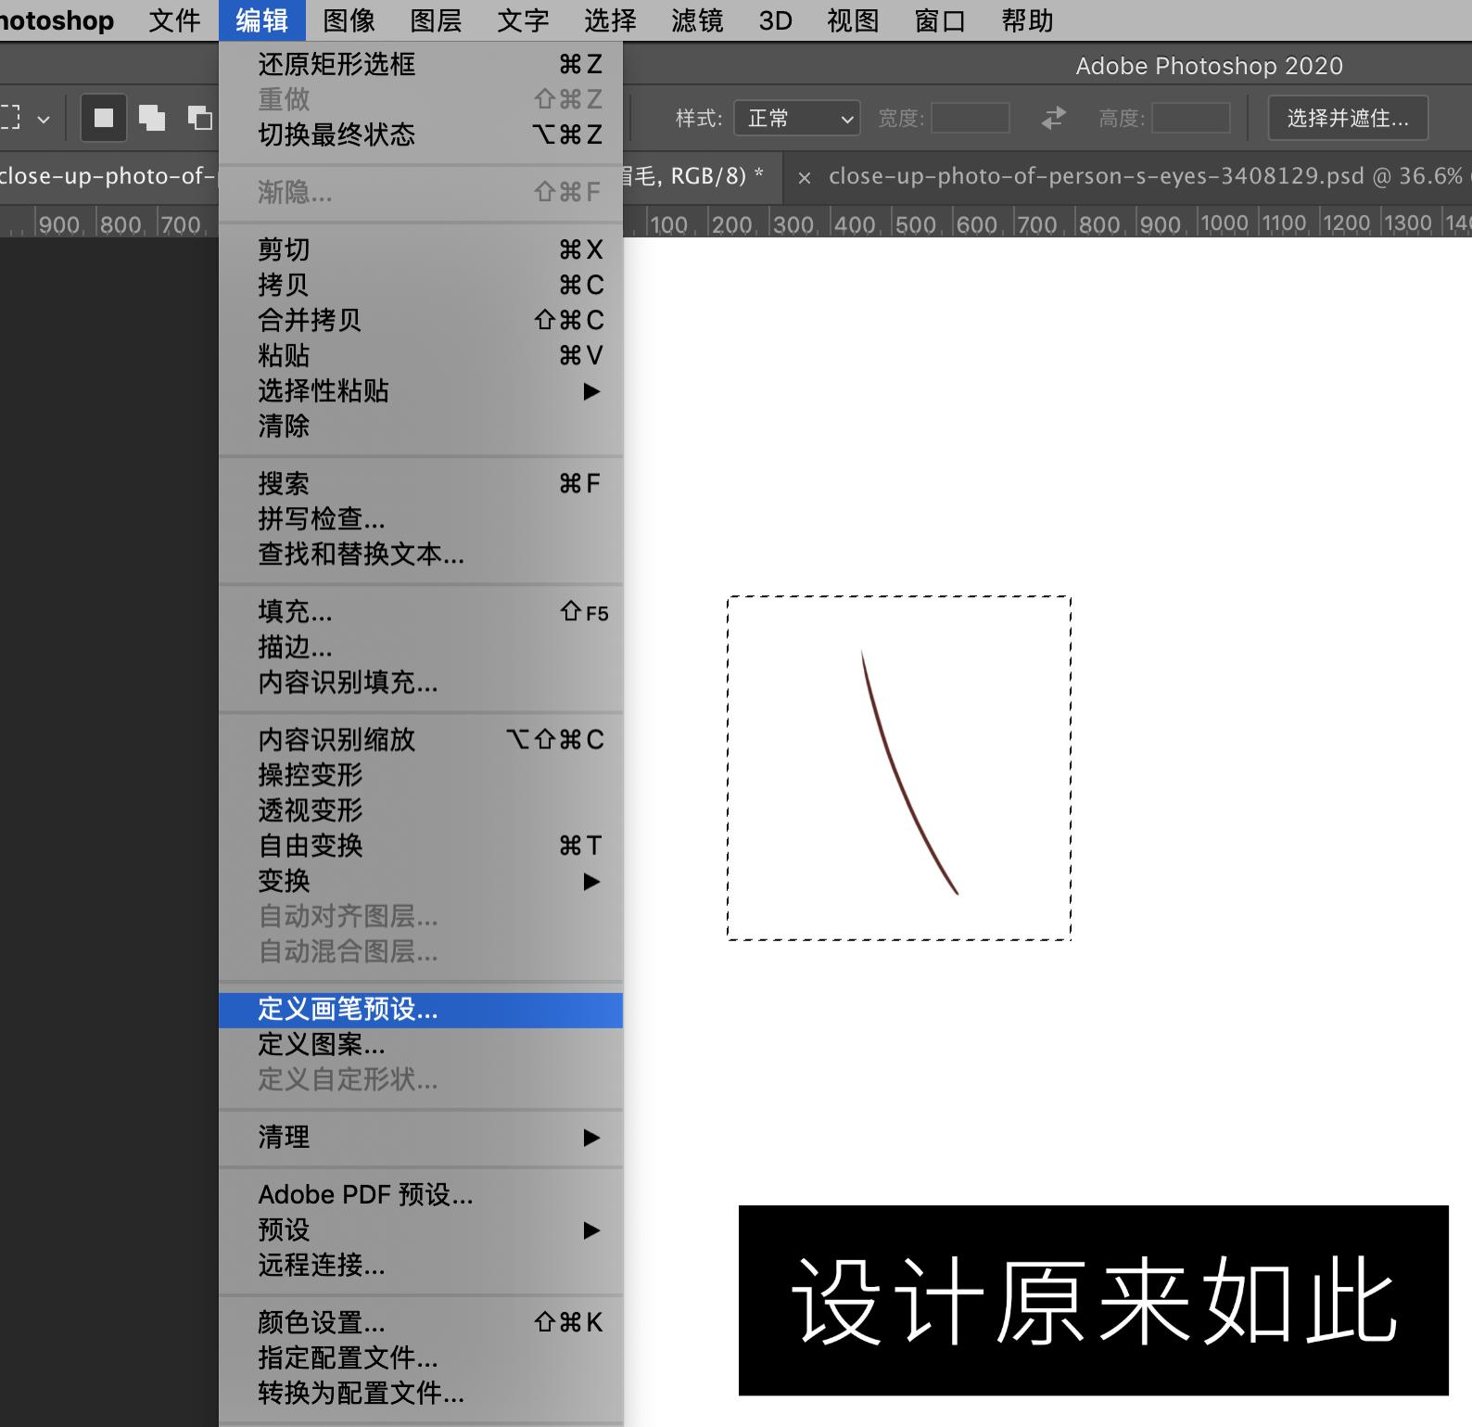Viewport: 1472px width, 1427px height.
Task: Open the 编辑 menu
Action: click(x=261, y=20)
